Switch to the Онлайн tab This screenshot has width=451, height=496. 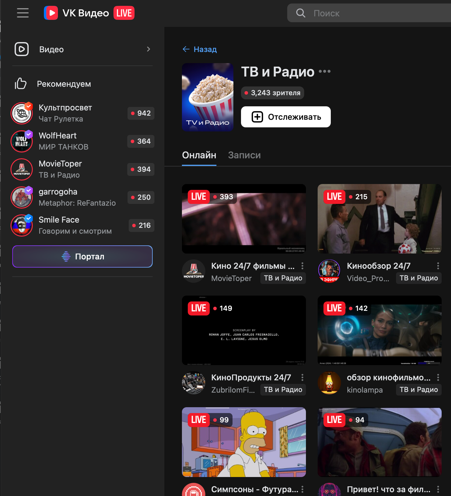[199, 155]
